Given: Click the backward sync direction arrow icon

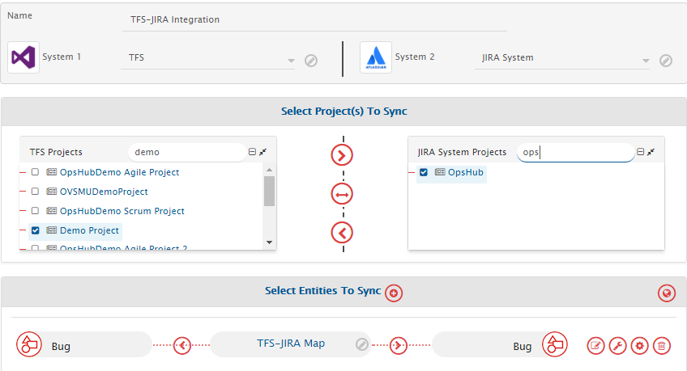Looking at the screenshot, I should [343, 233].
